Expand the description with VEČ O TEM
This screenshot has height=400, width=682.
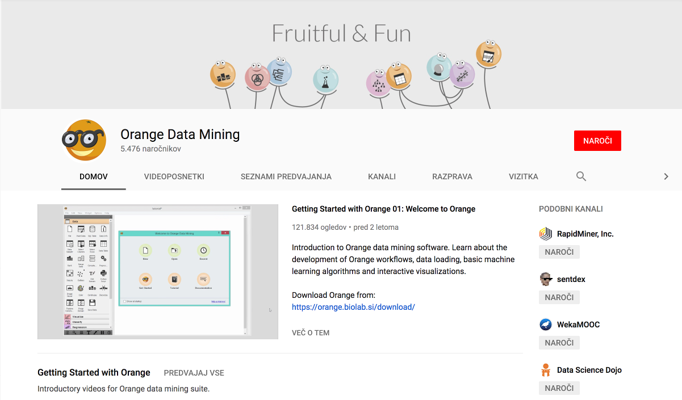[x=311, y=333]
